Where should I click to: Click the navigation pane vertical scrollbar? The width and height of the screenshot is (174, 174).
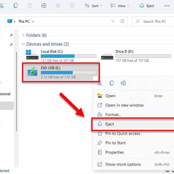coord(17,92)
